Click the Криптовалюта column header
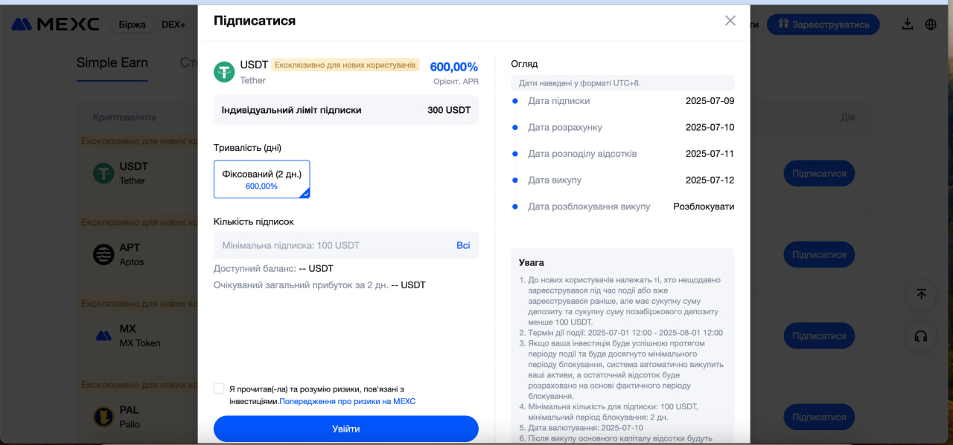Image resolution: width=953 pixels, height=445 pixels. (x=125, y=117)
